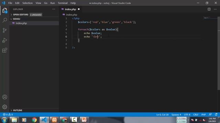This screenshot has height=123, width=220.
Task: Click the echo $value; line
Action: [93, 33]
